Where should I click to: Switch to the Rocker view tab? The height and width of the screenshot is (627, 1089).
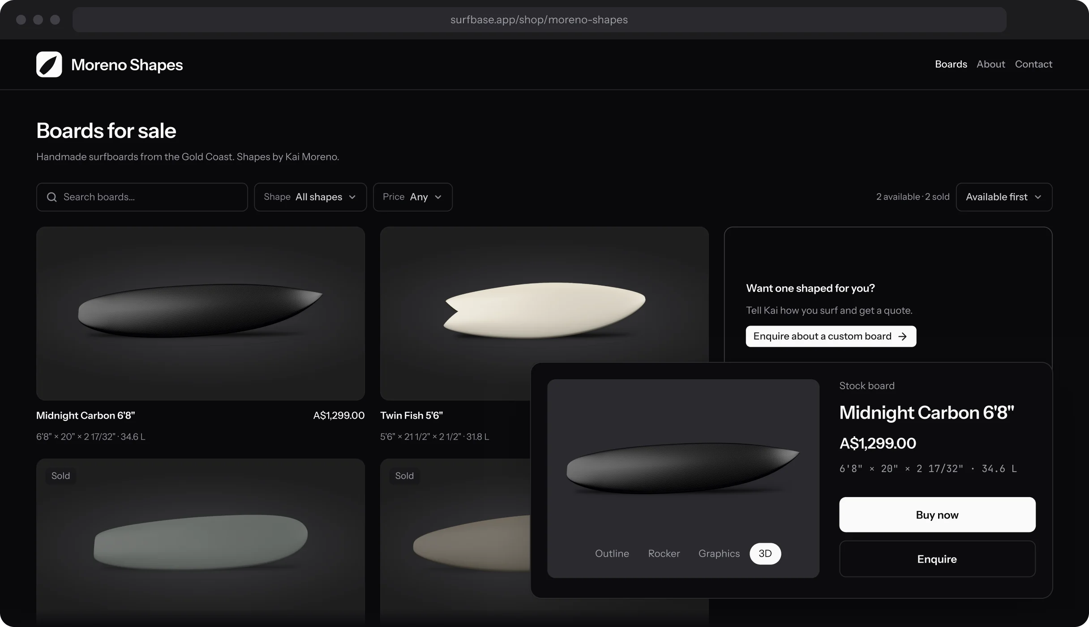664,554
